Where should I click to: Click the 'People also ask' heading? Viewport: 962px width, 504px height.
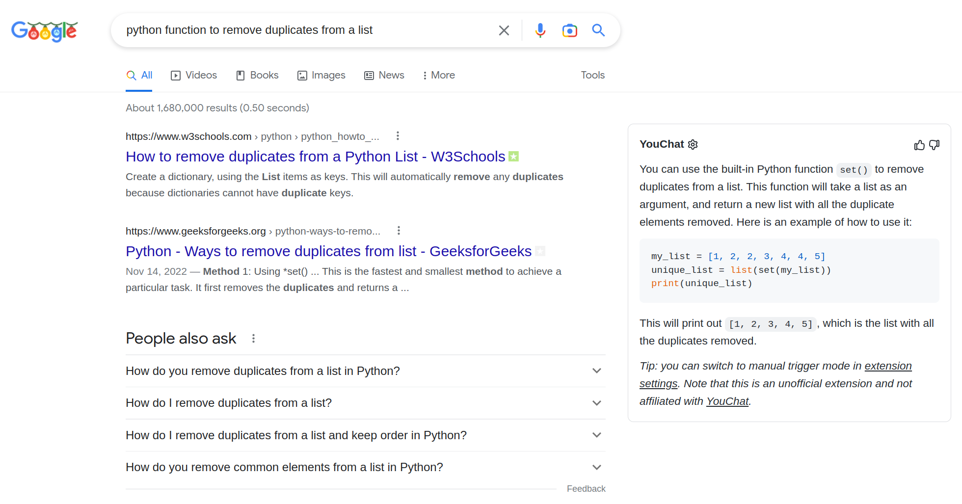(x=181, y=339)
